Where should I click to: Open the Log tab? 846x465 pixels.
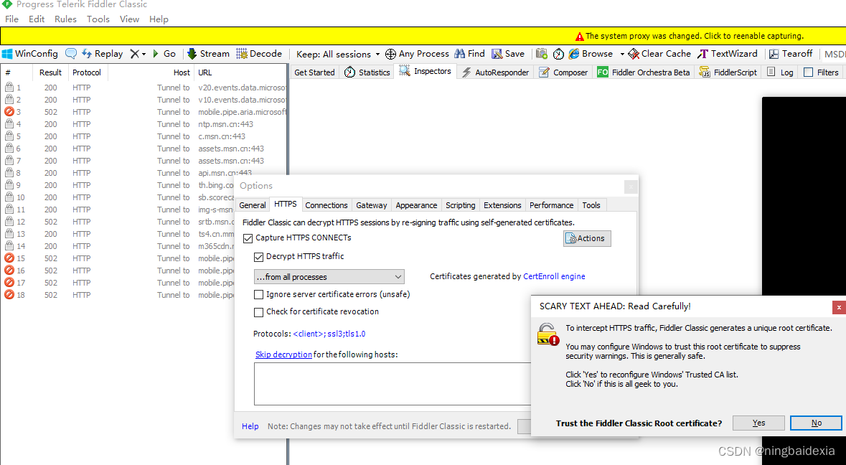(780, 72)
